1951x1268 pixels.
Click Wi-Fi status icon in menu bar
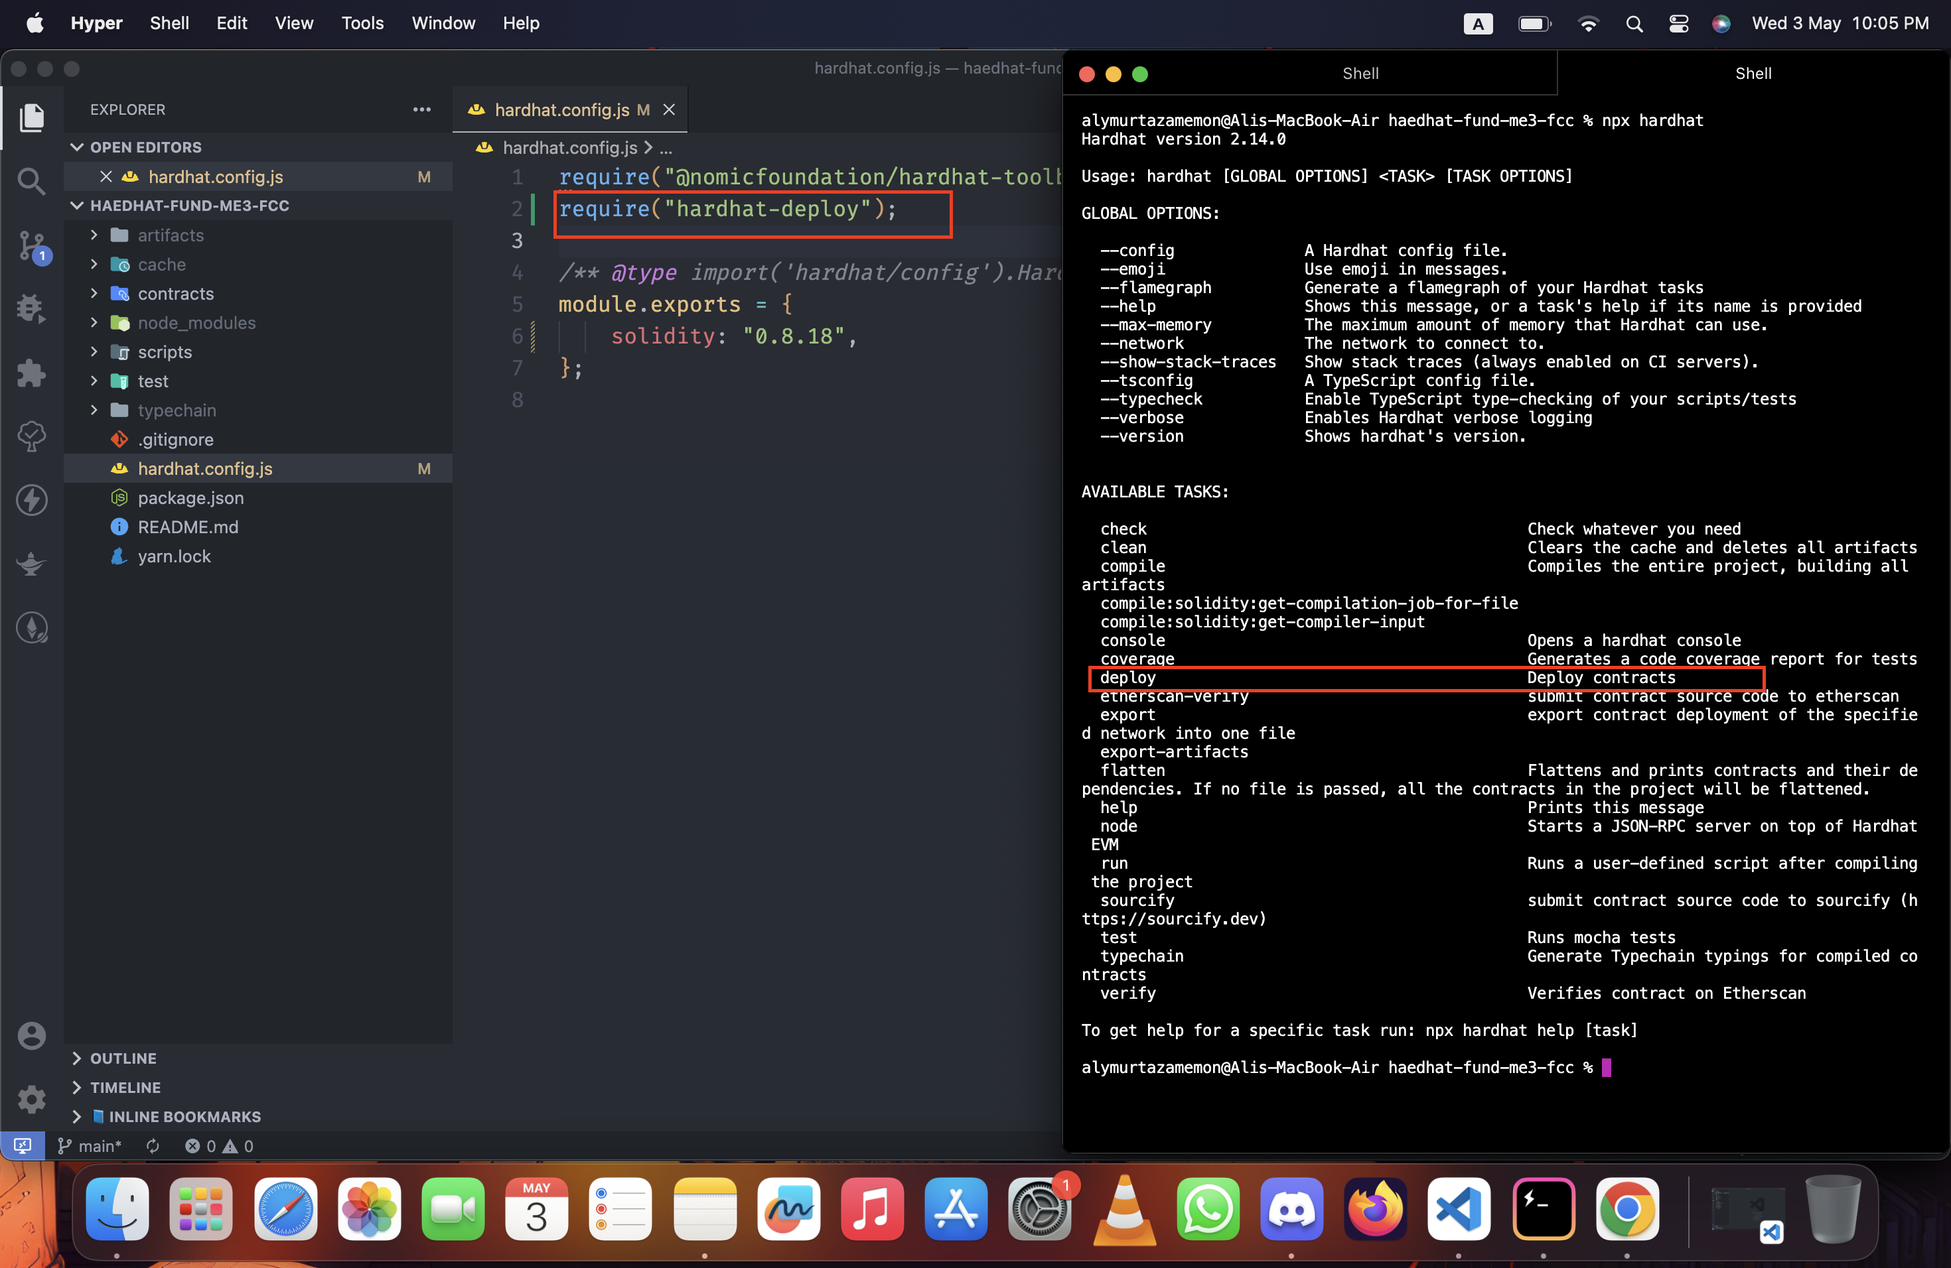coord(1588,24)
